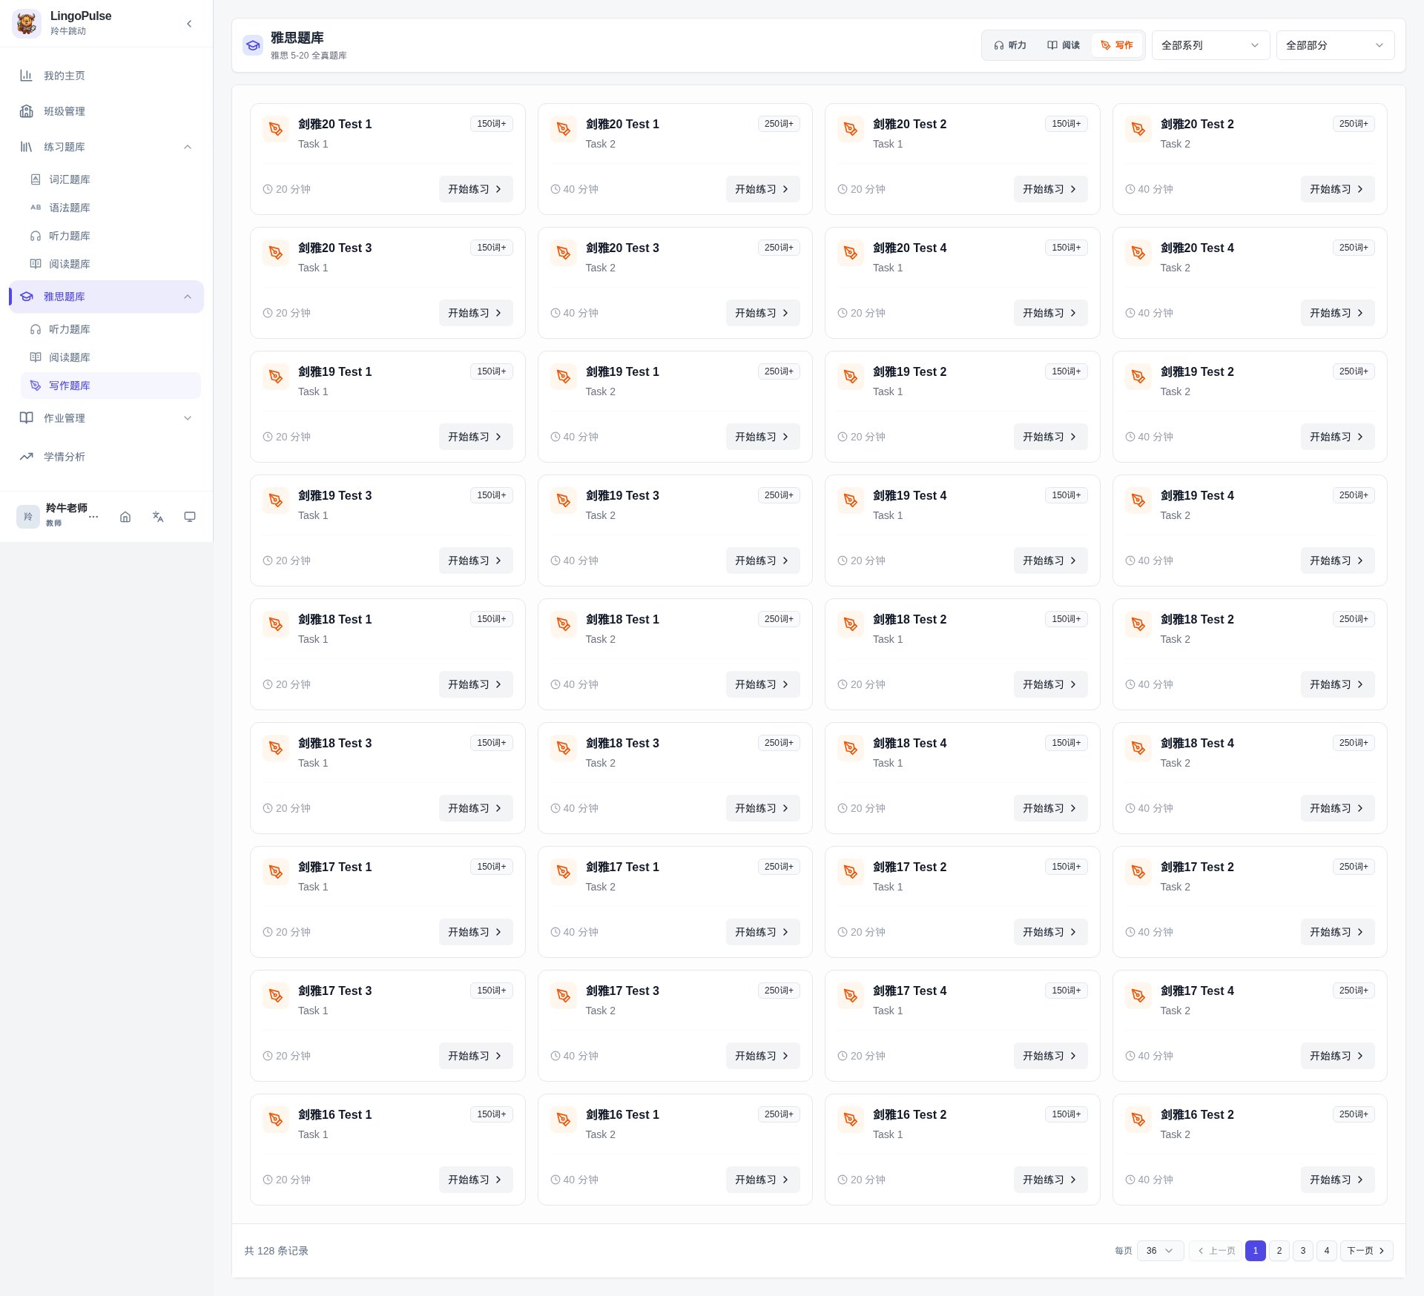Open the 全部系列 series dropdown

point(1210,45)
